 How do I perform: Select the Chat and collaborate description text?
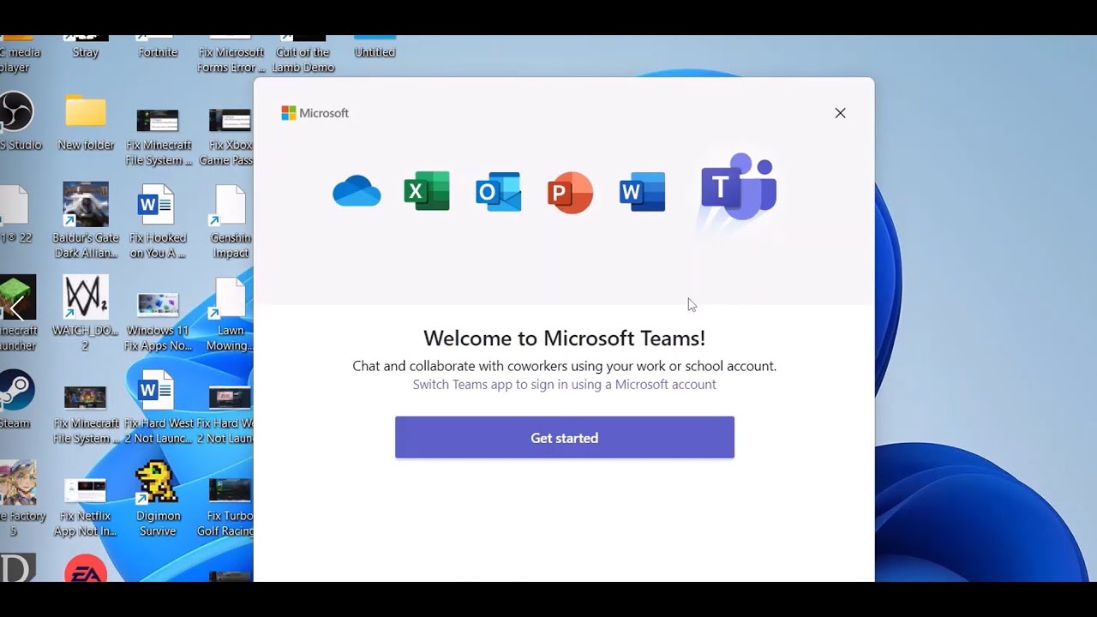(565, 366)
